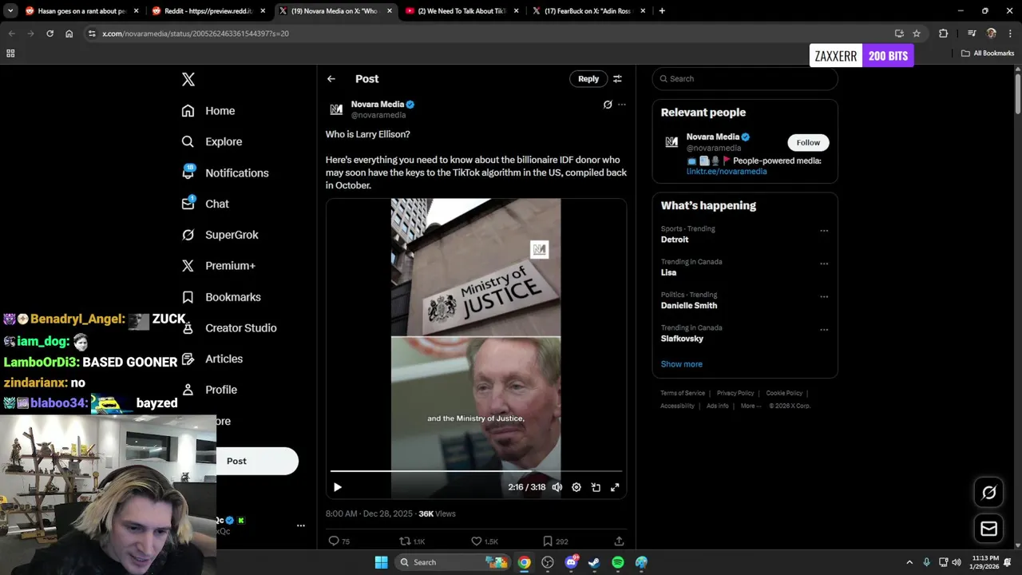
Task: Open more options for Slafkovsky trend
Action: click(824, 329)
